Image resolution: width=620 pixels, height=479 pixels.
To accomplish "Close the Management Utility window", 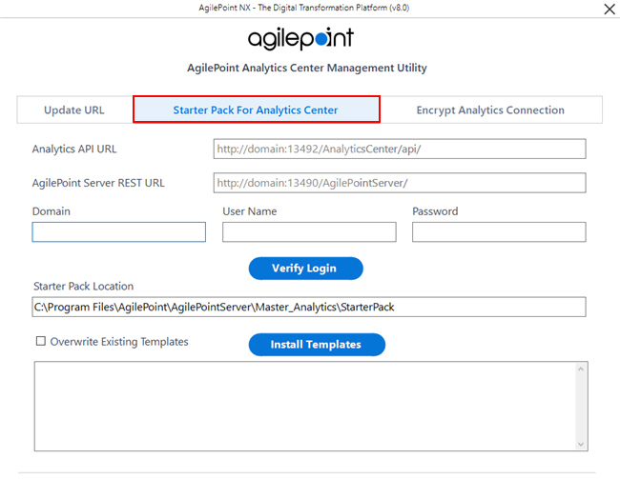I will (610, 10).
